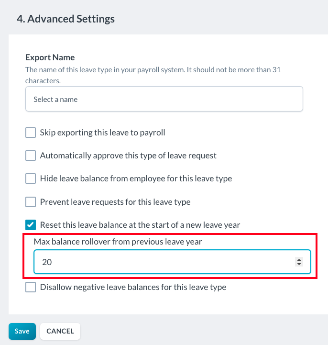The height and width of the screenshot is (345, 328).
Task: Click the 'Select a name' export name field
Action: coord(164,99)
